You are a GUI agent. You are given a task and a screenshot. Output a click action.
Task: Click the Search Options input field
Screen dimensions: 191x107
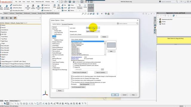click(127, 23)
